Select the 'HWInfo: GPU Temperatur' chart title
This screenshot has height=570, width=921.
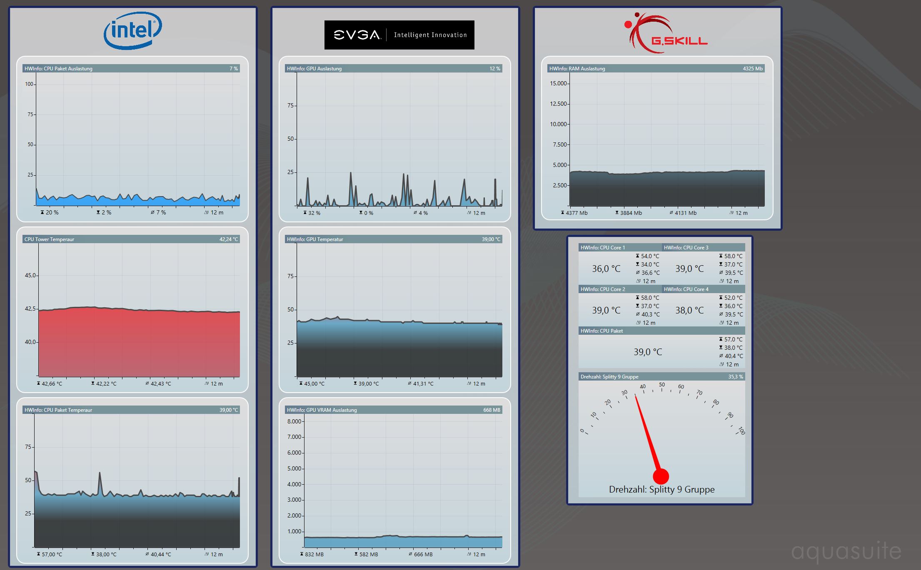pyautogui.click(x=315, y=239)
